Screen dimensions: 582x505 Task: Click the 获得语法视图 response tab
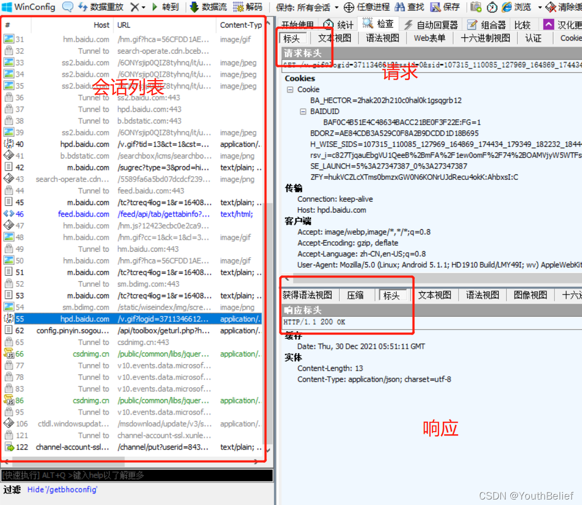(x=307, y=295)
